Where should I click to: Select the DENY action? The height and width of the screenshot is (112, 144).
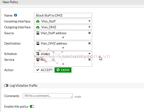click(x=63, y=70)
